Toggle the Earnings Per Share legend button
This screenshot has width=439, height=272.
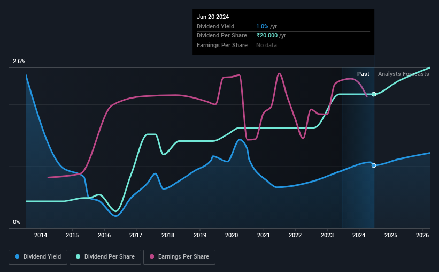click(179, 257)
